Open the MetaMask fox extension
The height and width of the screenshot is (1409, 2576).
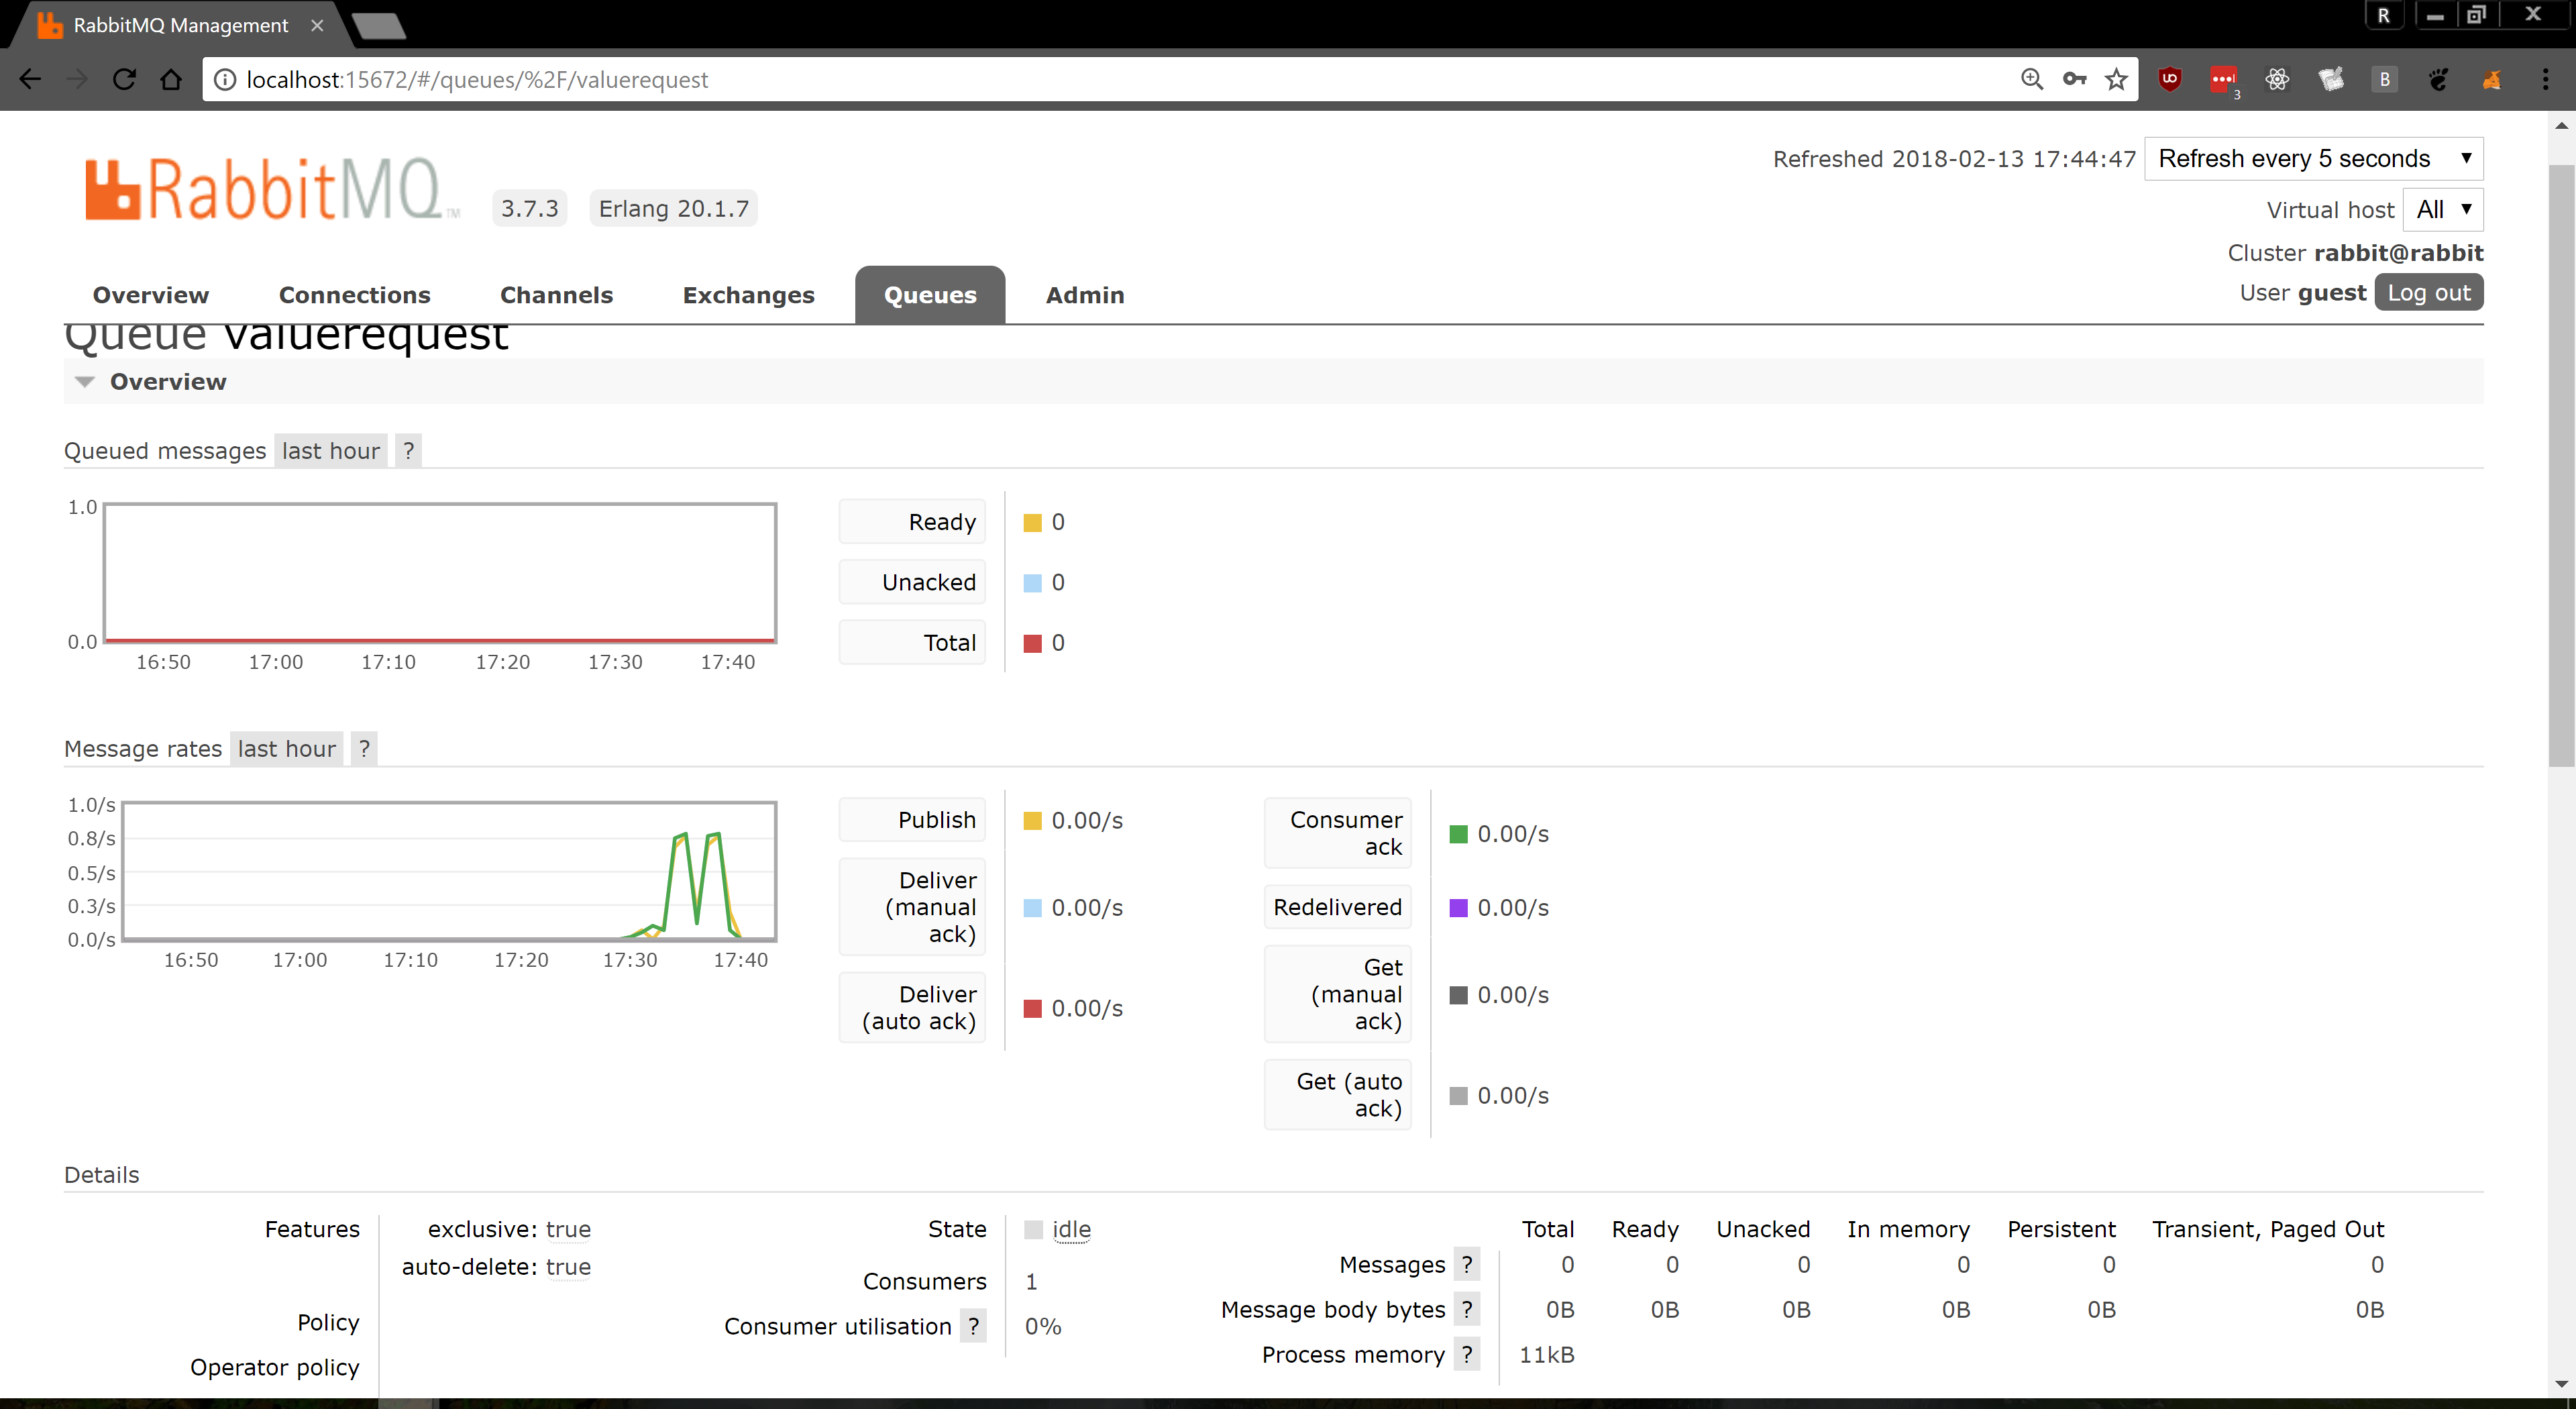coord(2493,79)
